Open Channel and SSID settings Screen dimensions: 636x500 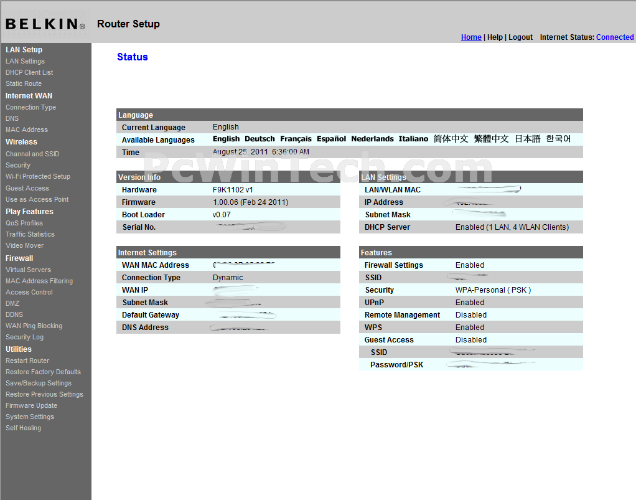(32, 154)
